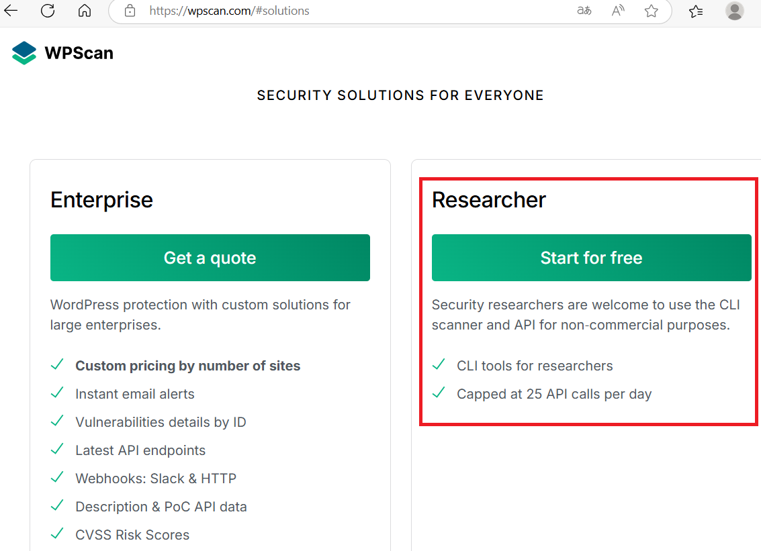Click the site lock info icon

[x=130, y=11]
